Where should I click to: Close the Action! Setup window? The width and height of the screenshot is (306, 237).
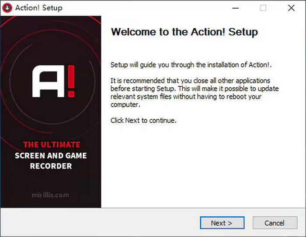tap(291, 8)
